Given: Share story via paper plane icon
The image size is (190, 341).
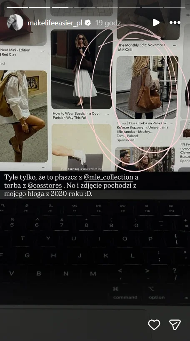Looking at the screenshot, I should pos(175,325).
